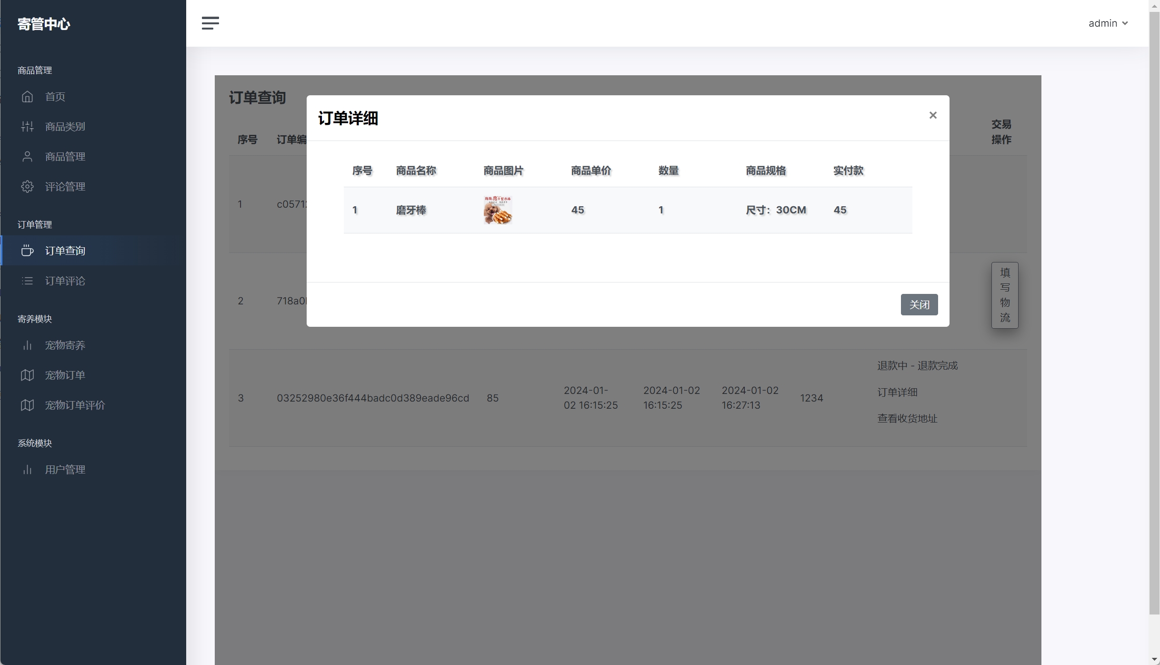Click the home icon beside 首页
The height and width of the screenshot is (665, 1160).
27,97
